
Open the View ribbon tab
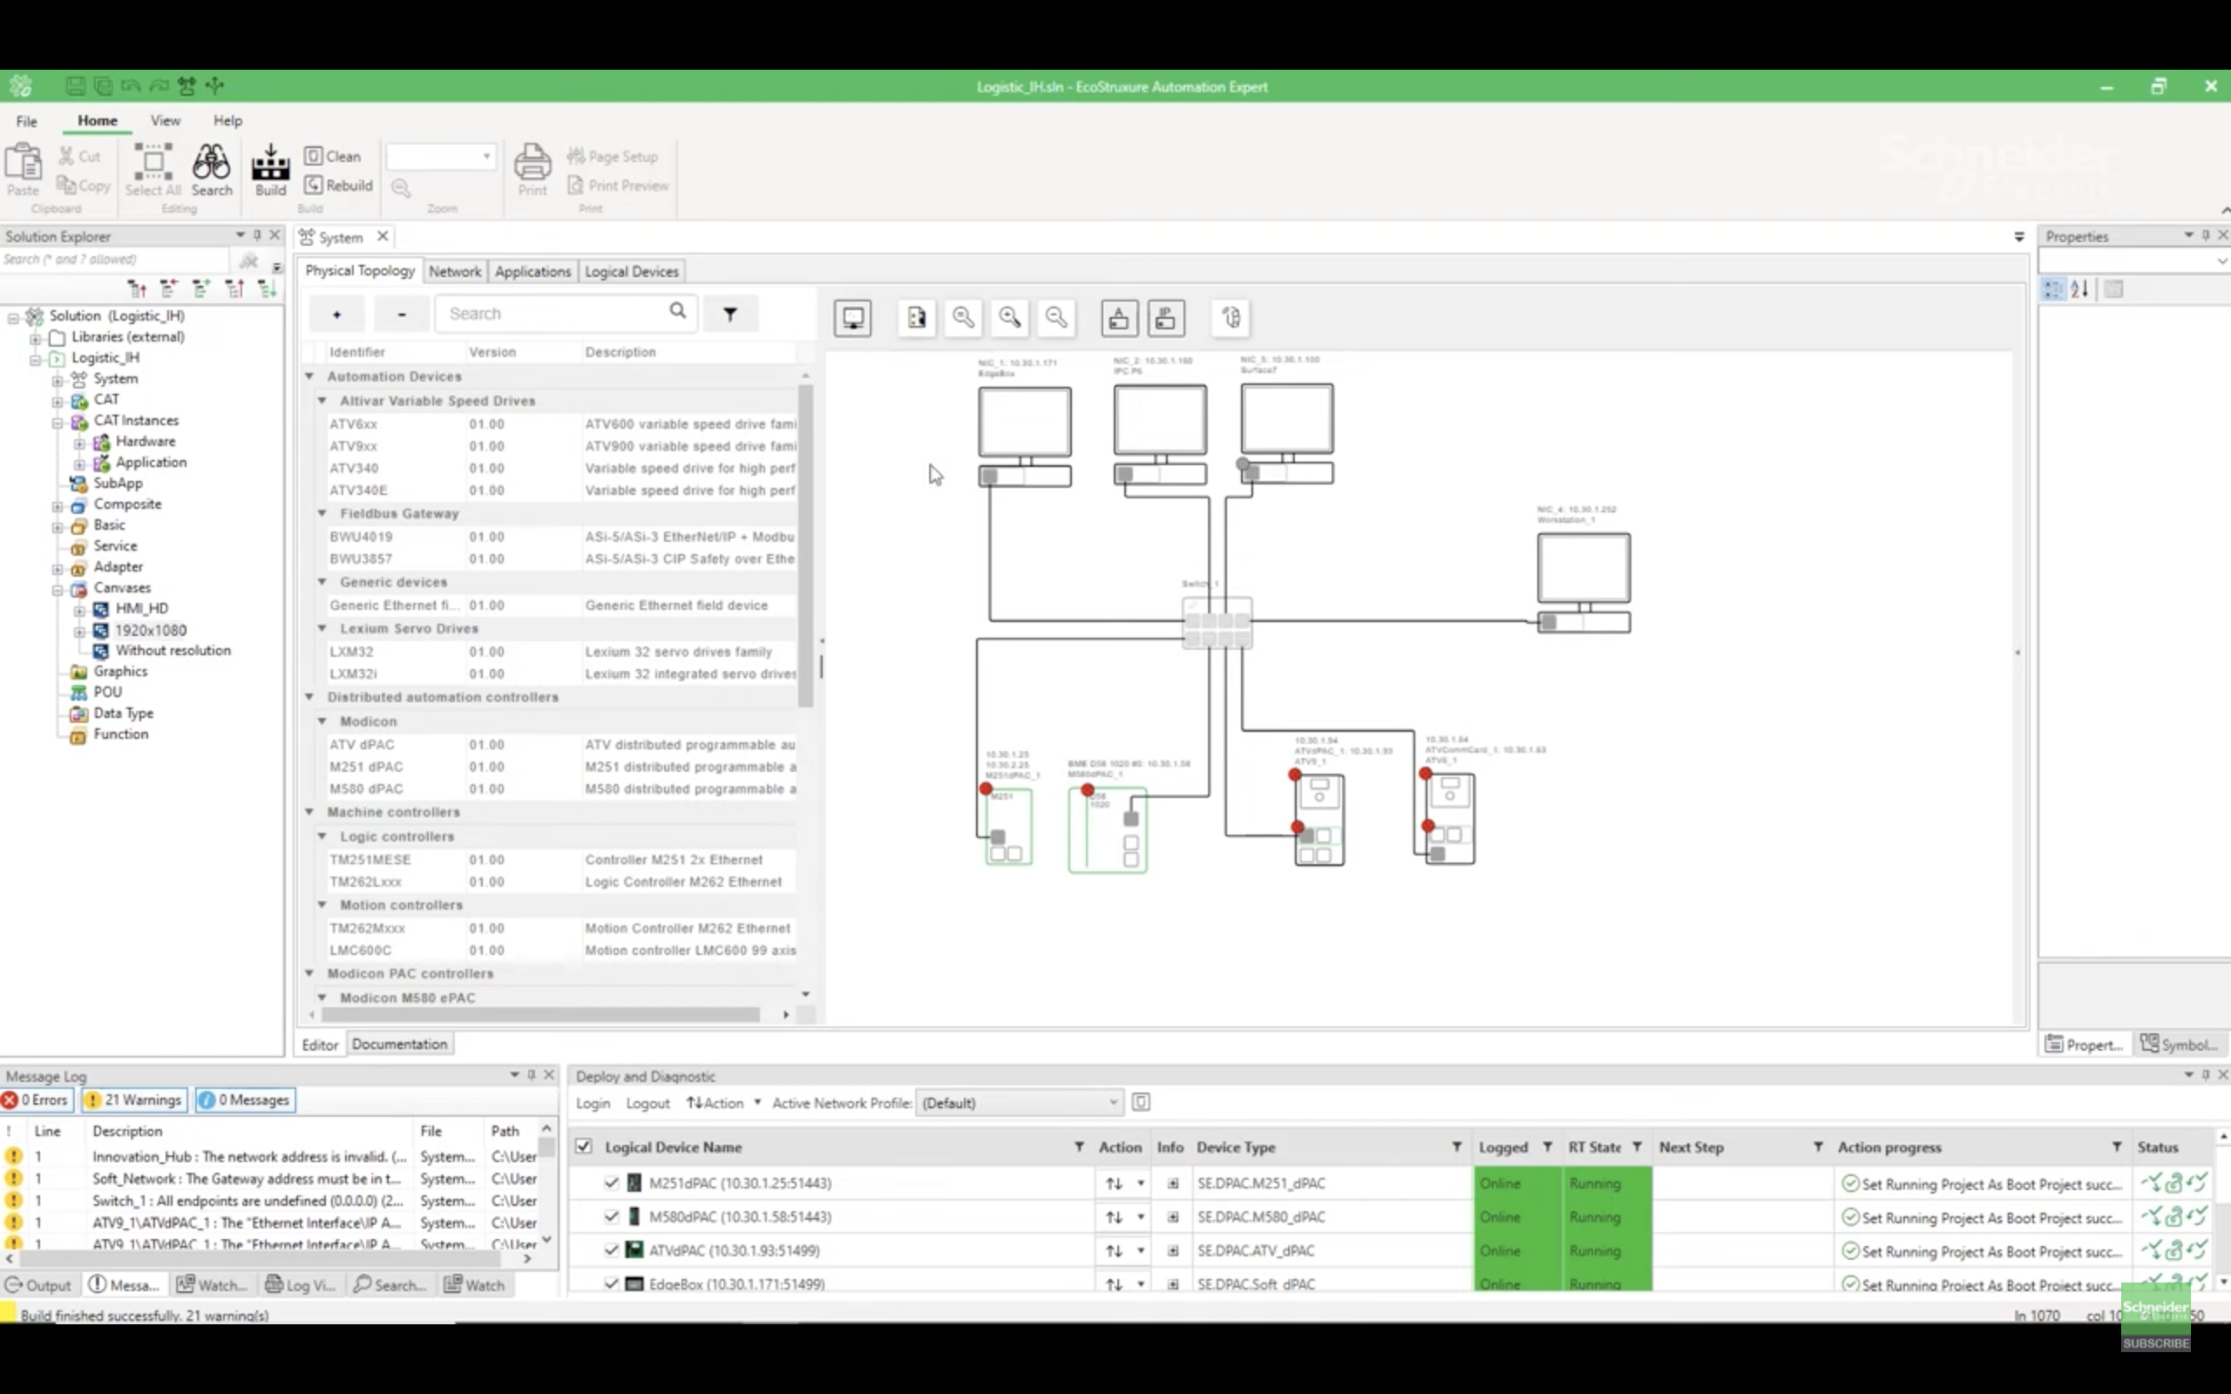pos(165,121)
